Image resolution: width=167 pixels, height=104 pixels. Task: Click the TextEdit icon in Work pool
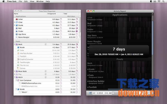(18, 56)
